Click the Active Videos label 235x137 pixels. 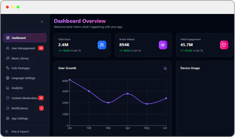point(127,39)
